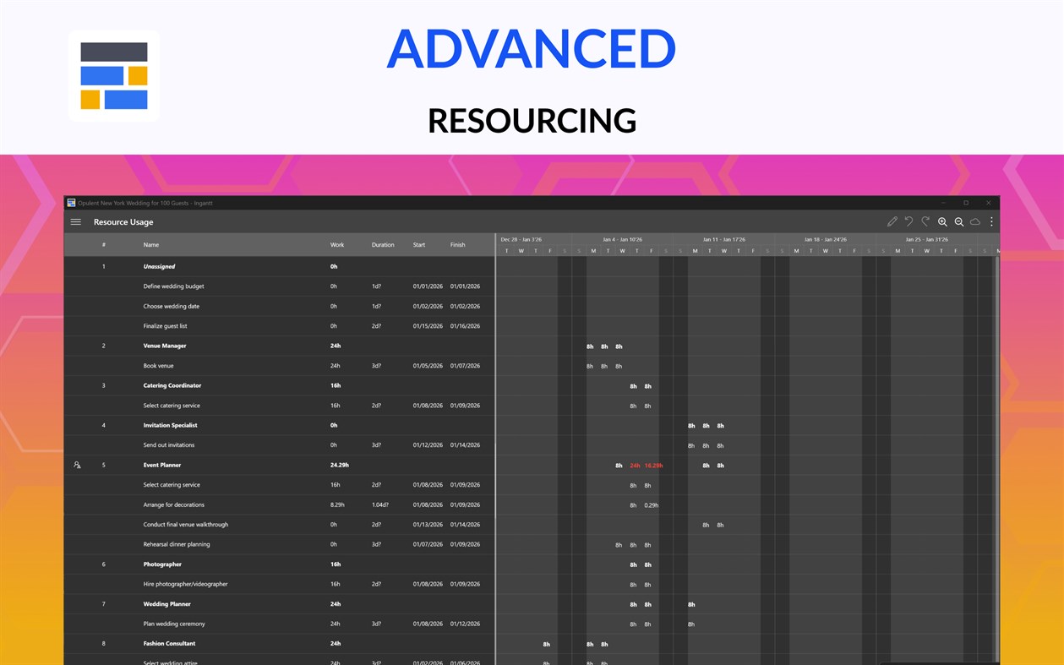Sort tasks by the Work column header
Image resolution: width=1064 pixels, height=665 pixels.
(336, 244)
